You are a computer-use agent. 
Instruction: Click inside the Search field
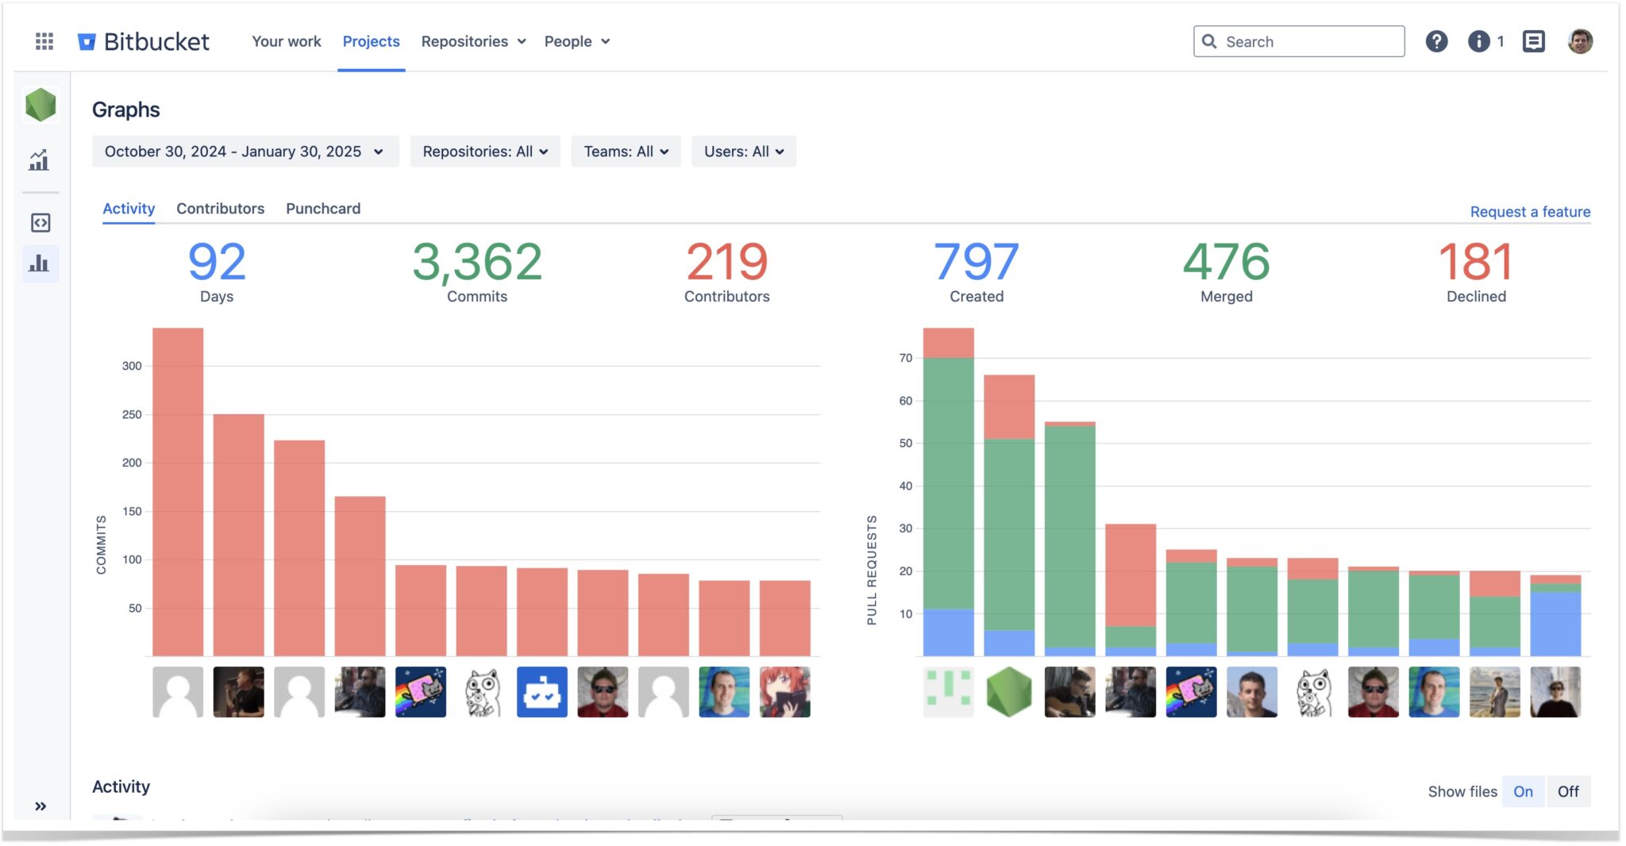tap(1298, 41)
